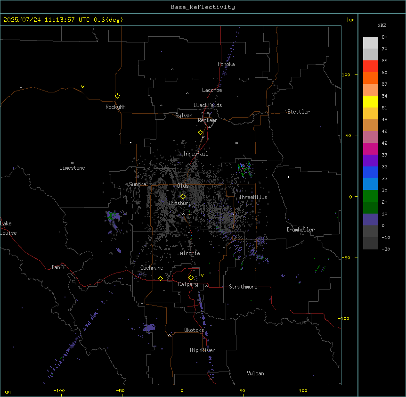The image size is (406, 397).
Task: Pick the brown 45-48 dBZ legend color
Action: 370,125
